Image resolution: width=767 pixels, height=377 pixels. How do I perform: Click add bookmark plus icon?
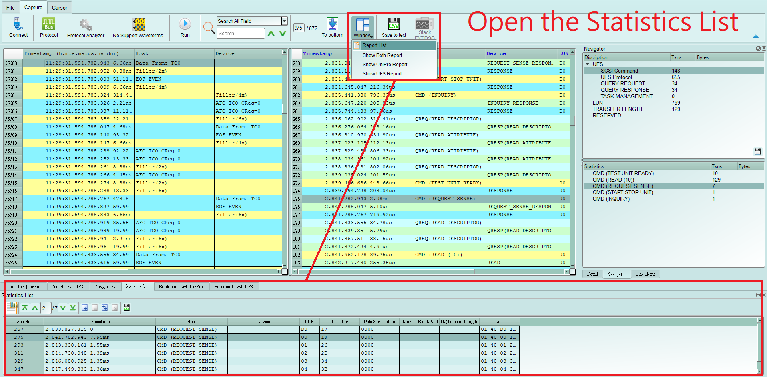coord(85,308)
